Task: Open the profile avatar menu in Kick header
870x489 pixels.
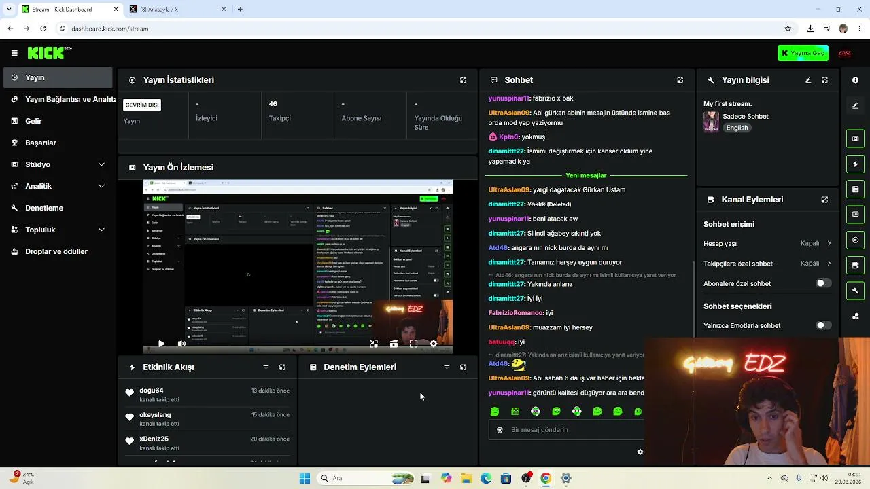Action: click(845, 53)
